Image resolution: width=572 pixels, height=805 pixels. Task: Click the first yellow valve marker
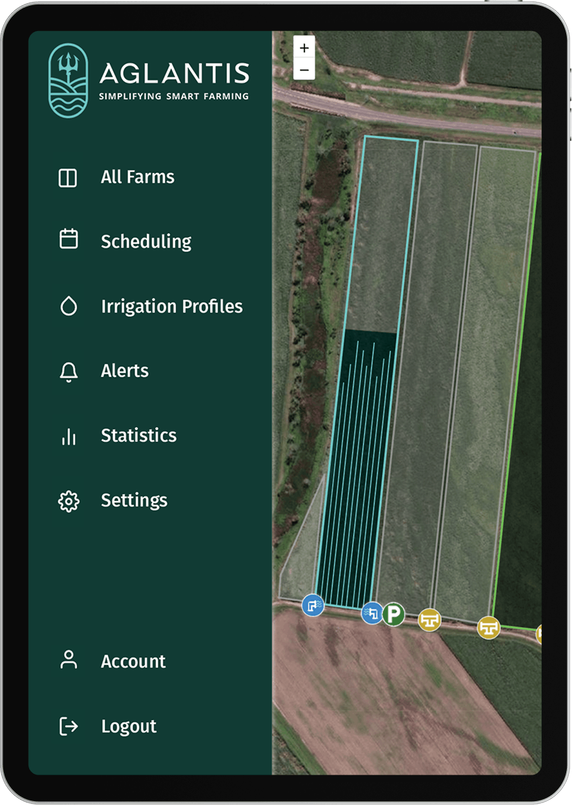tap(429, 620)
